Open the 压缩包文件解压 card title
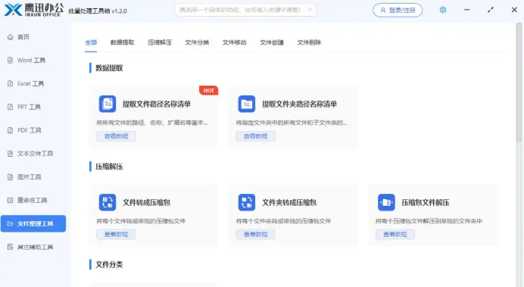 coord(426,202)
